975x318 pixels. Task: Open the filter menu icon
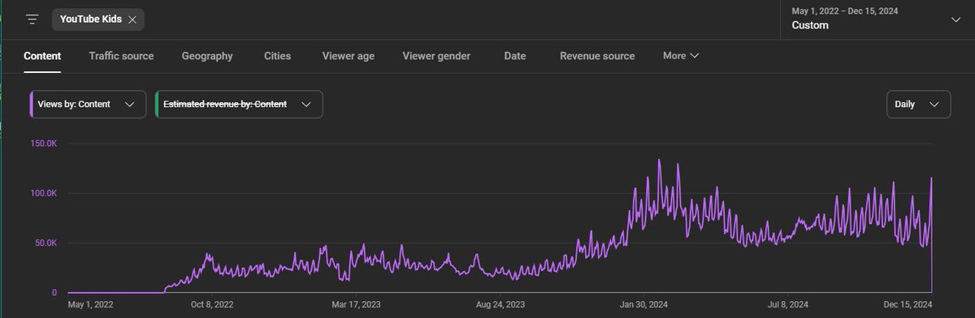tap(32, 19)
